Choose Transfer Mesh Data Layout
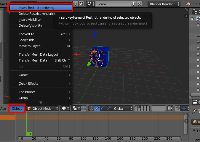Screen dimensions: 200x142 tap(41, 54)
